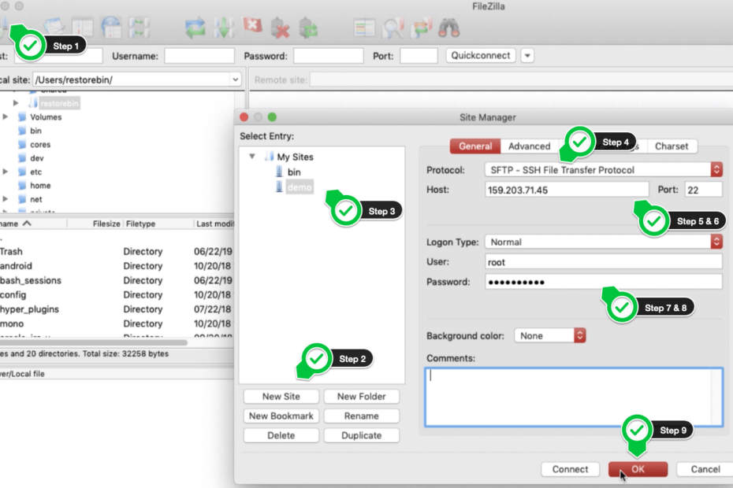Switch to the General tab
The width and height of the screenshot is (733, 488).
pos(475,146)
